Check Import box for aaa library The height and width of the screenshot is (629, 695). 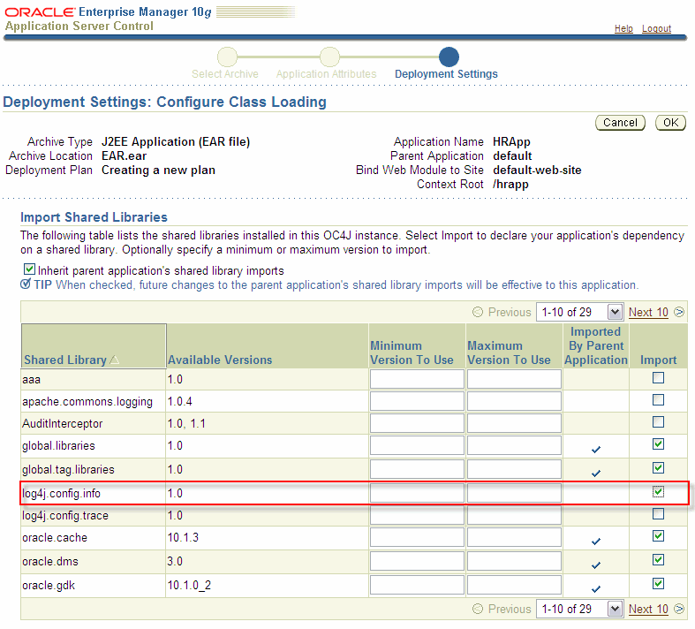tap(658, 378)
